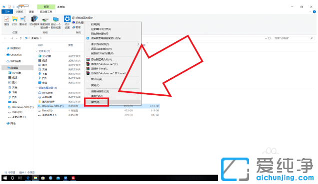Collapse the 文件夹 (7) group

point(36,51)
